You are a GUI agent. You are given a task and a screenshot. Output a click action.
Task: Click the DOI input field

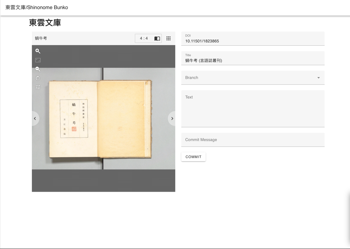tap(253, 39)
